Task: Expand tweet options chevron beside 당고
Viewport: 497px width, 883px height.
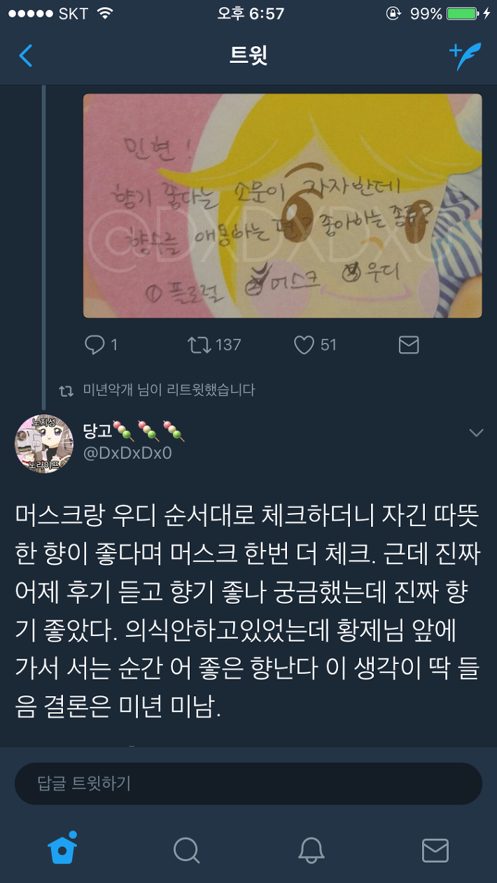Action: (476, 433)
